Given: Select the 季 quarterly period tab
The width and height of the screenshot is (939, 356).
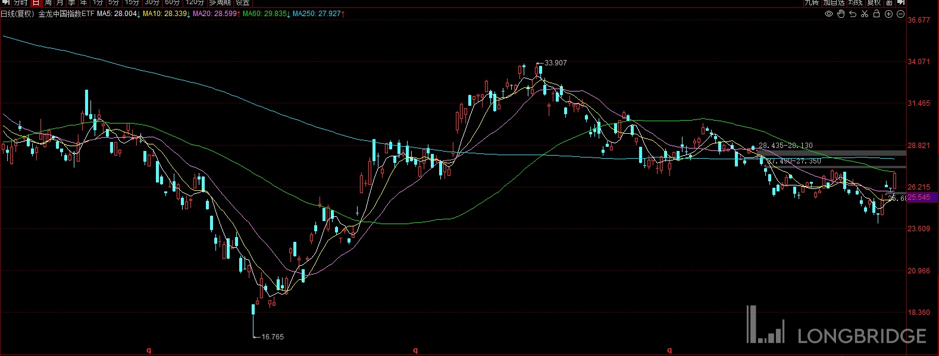Looking at the screenshot, I should point(71,2).
